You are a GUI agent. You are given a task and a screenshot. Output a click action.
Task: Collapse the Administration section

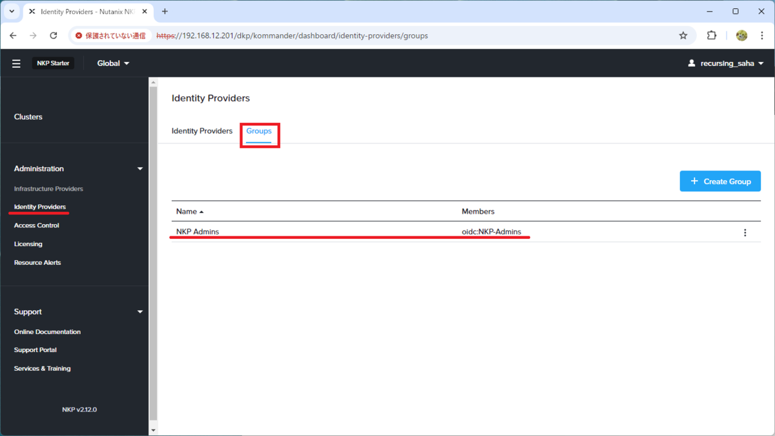140,169
